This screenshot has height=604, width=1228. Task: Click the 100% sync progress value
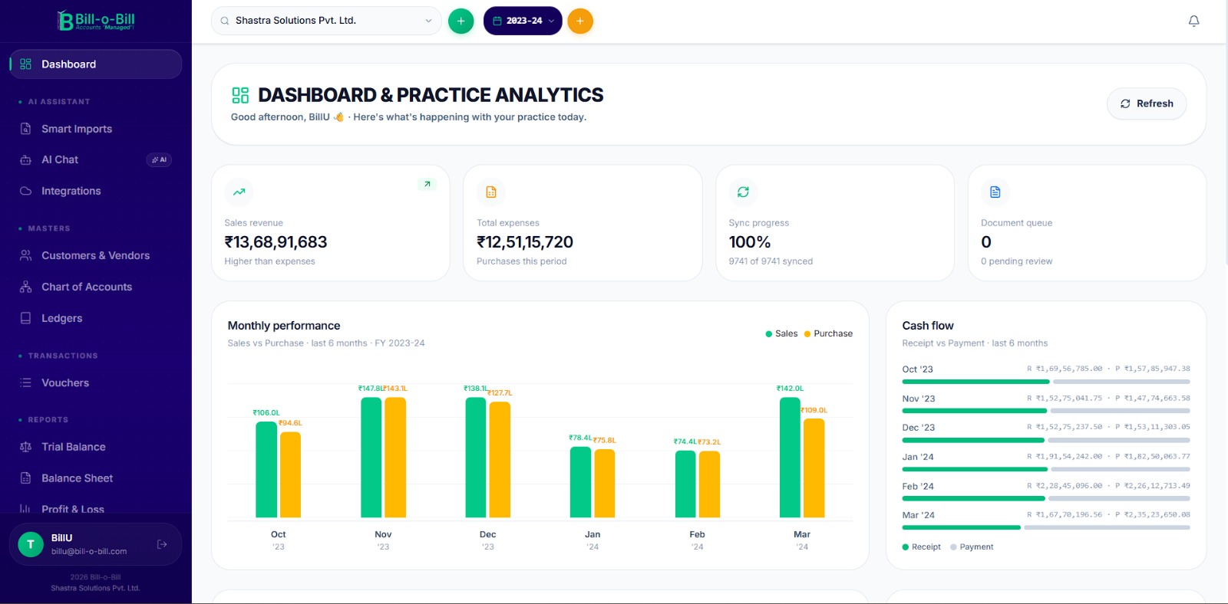point(750,242)
